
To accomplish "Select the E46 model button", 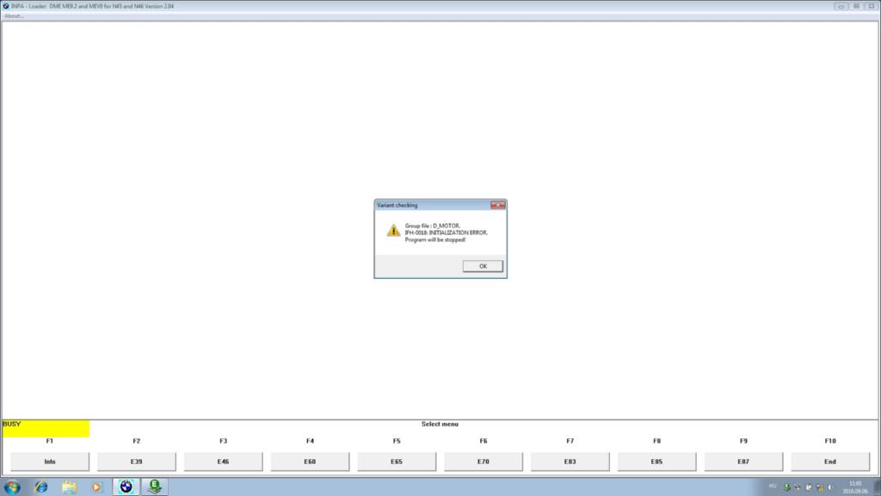I will coord(223,462).
